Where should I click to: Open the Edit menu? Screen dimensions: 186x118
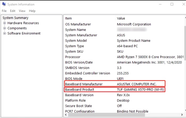point(13,11)
